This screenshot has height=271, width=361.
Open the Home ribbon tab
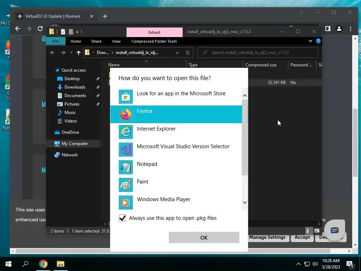[x=76, y=41]
